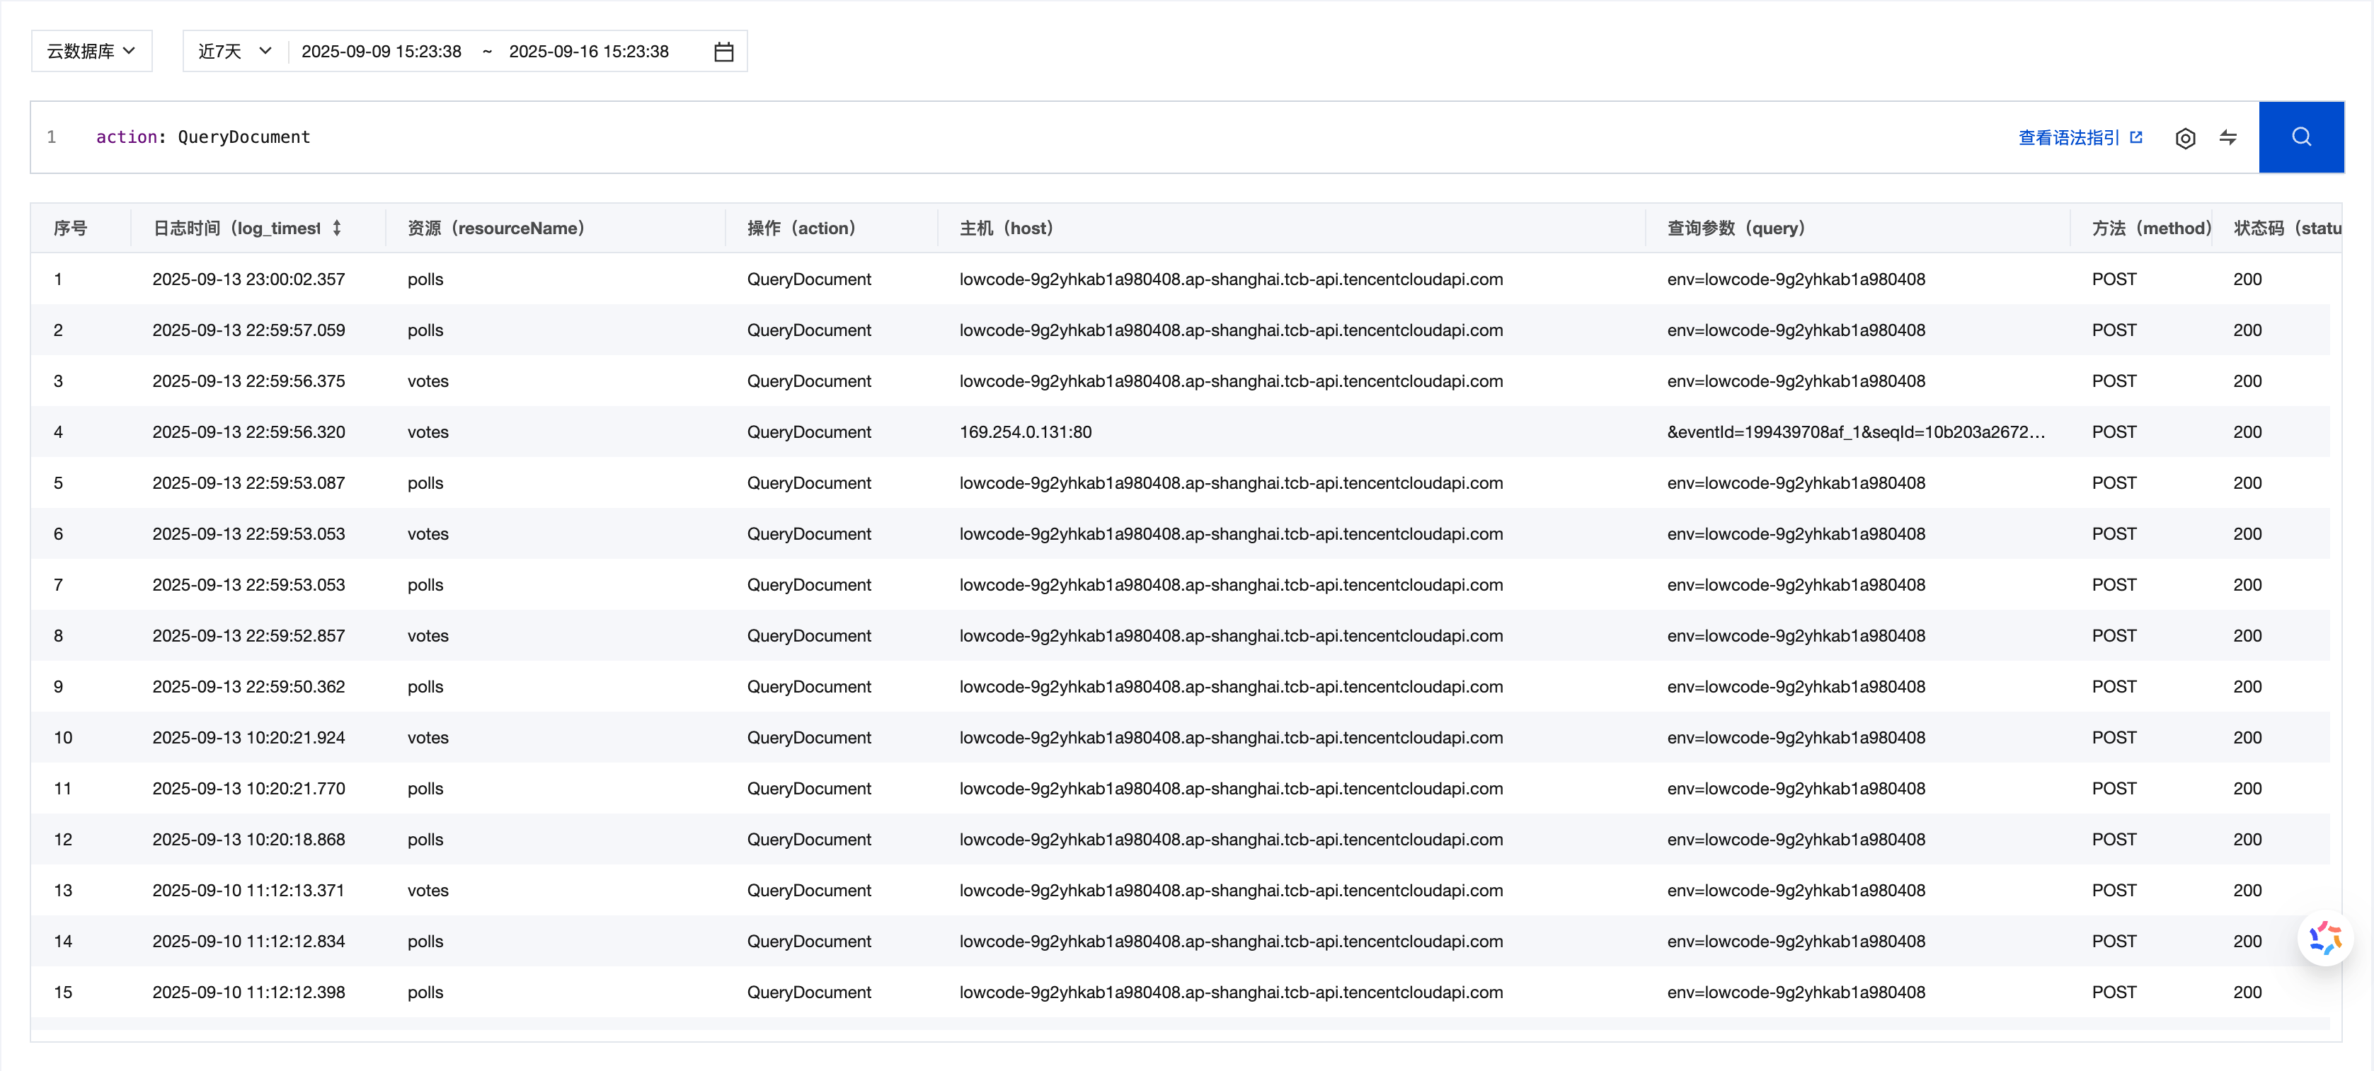Image resolution: width=2374 pixels, height=1071 pixels.
Task: Click truncated eventId query value
Action: pos(1854,432)
